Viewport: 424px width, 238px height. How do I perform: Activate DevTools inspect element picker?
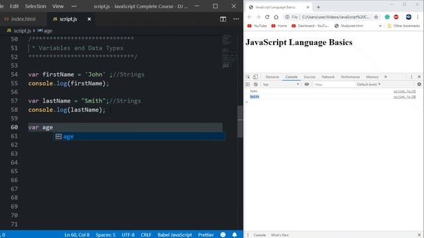(x=248, y=77)
